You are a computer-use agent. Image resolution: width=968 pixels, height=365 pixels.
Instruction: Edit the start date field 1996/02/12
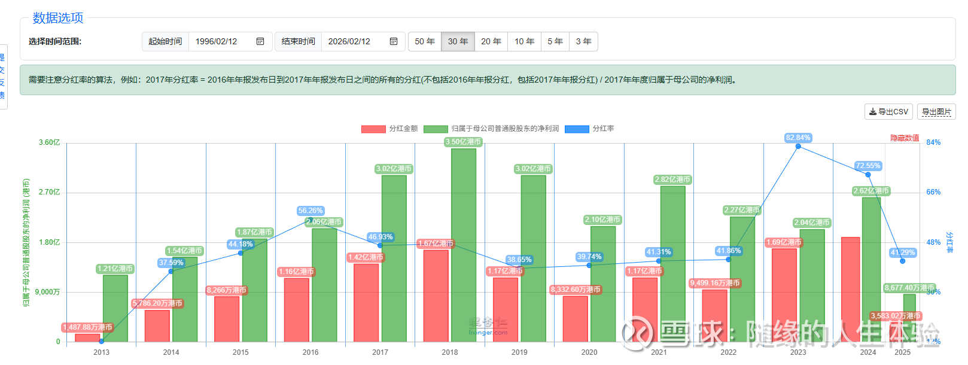coord(231,41)
